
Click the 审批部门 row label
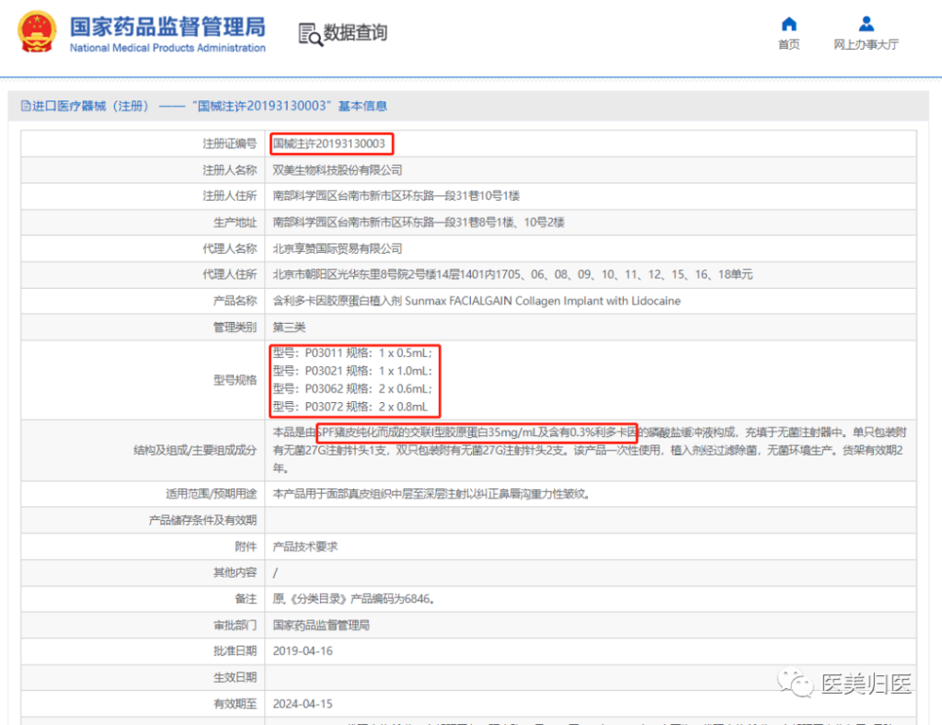[x=235, y=626]
